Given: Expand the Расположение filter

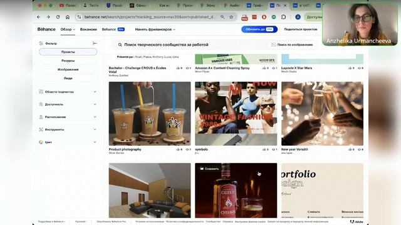Looking at the screenshot, I should click(x=68, y=117).
